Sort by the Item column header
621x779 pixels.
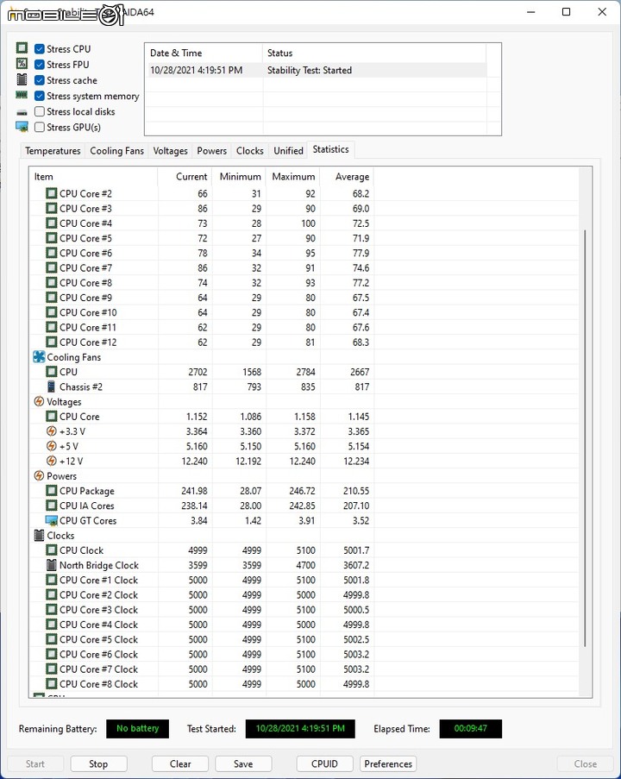click(x=93, y=176)
